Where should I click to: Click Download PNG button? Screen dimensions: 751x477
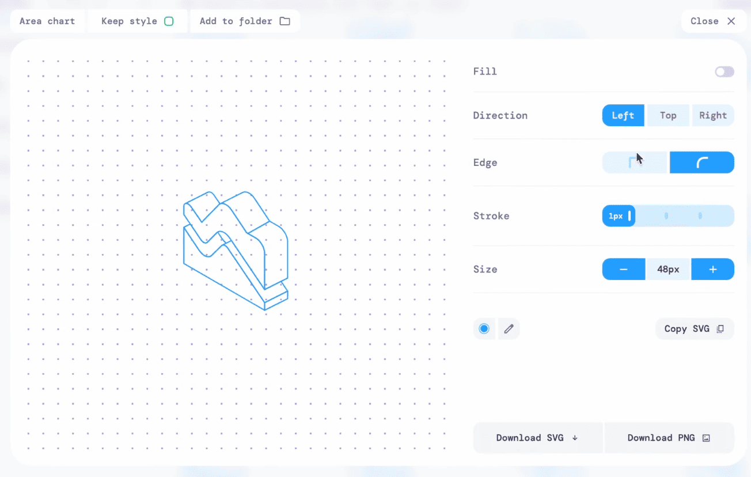669,438
